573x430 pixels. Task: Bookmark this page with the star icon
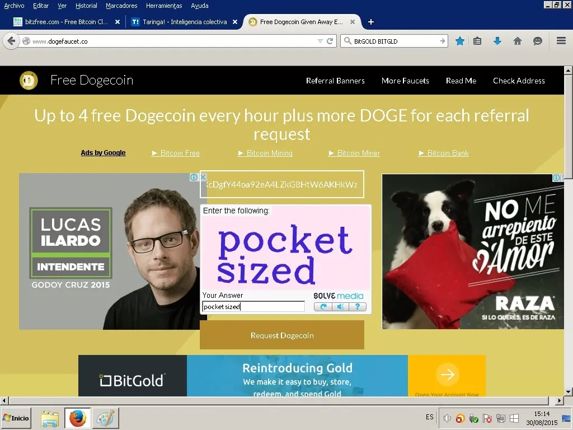coord(460,41)
